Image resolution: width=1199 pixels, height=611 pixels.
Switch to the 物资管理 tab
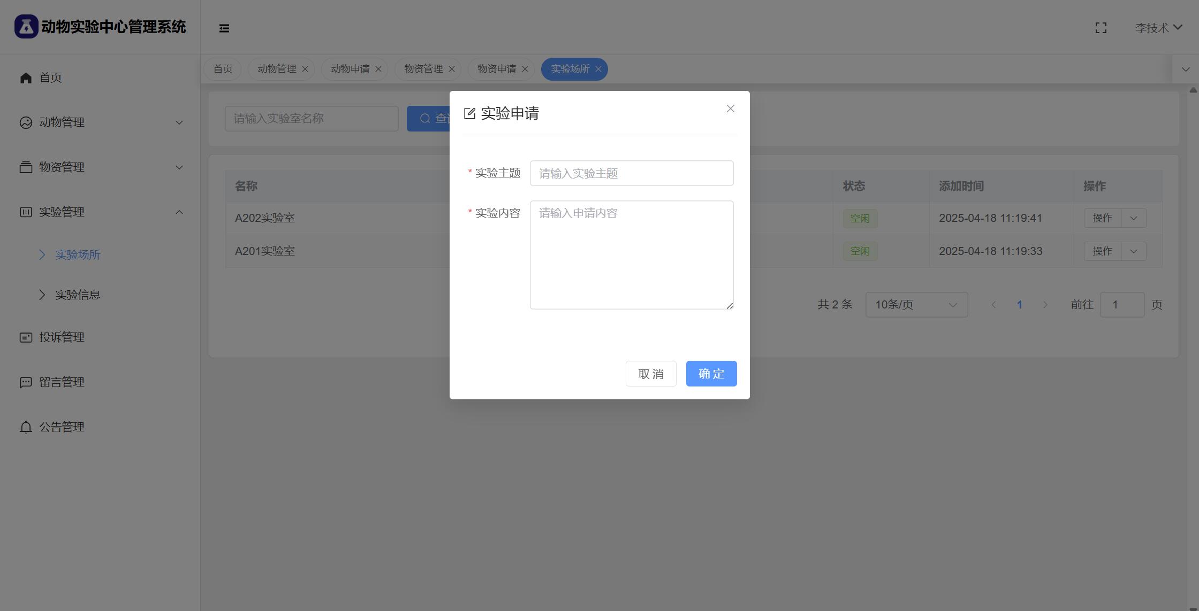coord(423,69)
